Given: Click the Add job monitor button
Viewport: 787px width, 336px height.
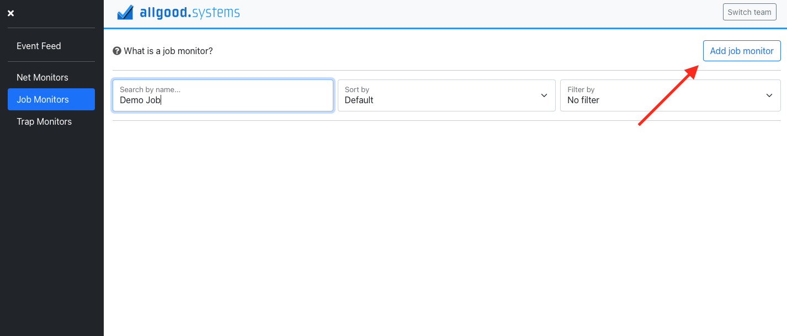Looking at the screenshot, I should point(741,50).
